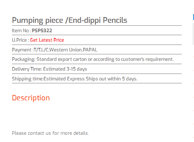Click the U.Price label
This screenshot has height=142, width=194.
coord(20,40)
